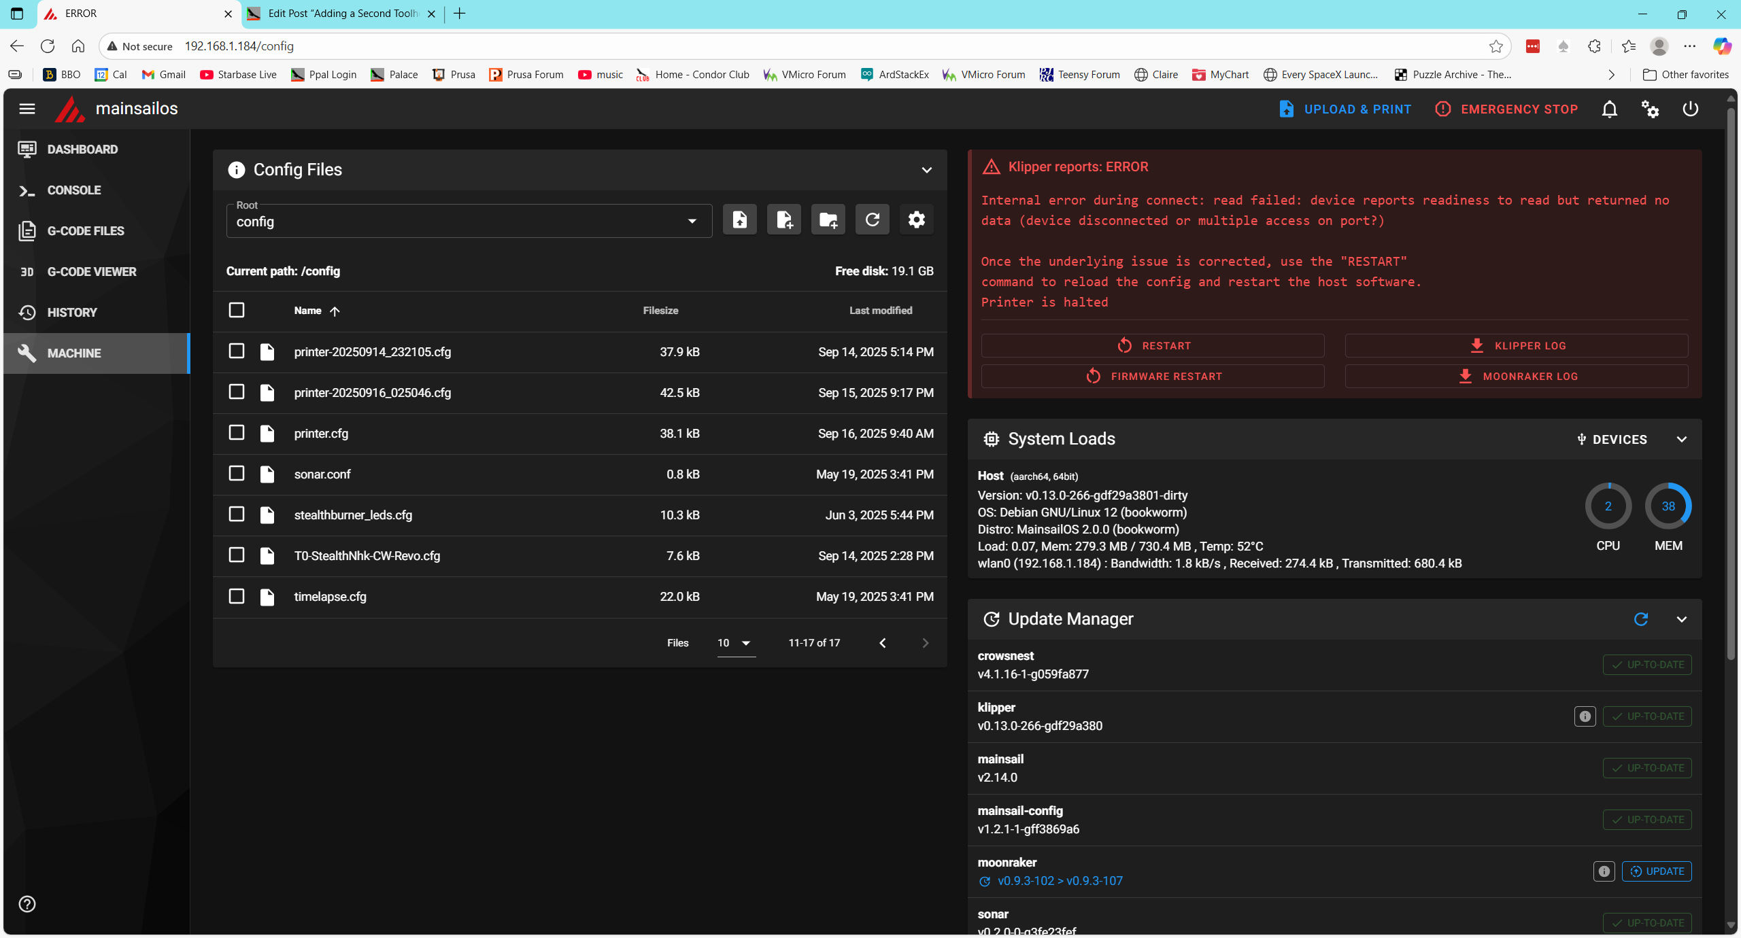Open the Console sidebar item
Viewport: 1741px width, 938px height.
pos(74,190)
